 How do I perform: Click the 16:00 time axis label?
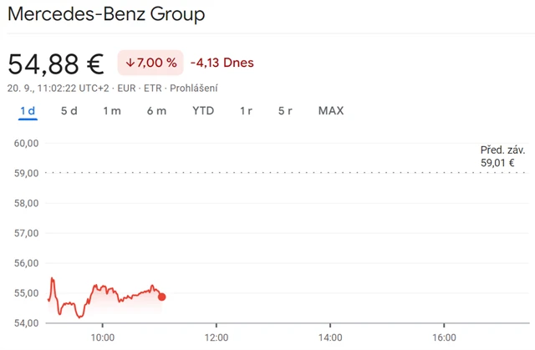tap(444, 337)
